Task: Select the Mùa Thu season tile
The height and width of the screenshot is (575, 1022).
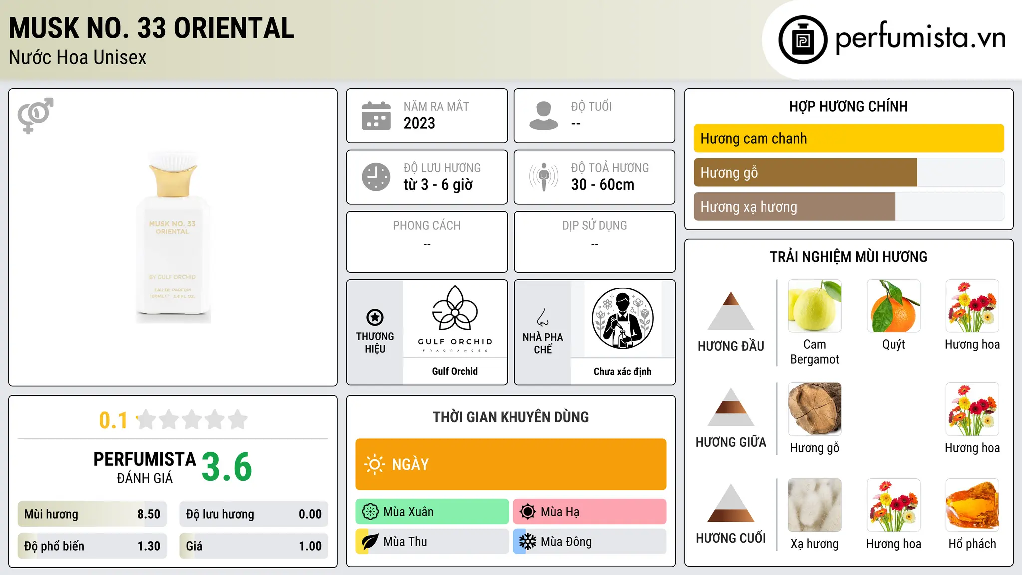Action: coord(432,542)
